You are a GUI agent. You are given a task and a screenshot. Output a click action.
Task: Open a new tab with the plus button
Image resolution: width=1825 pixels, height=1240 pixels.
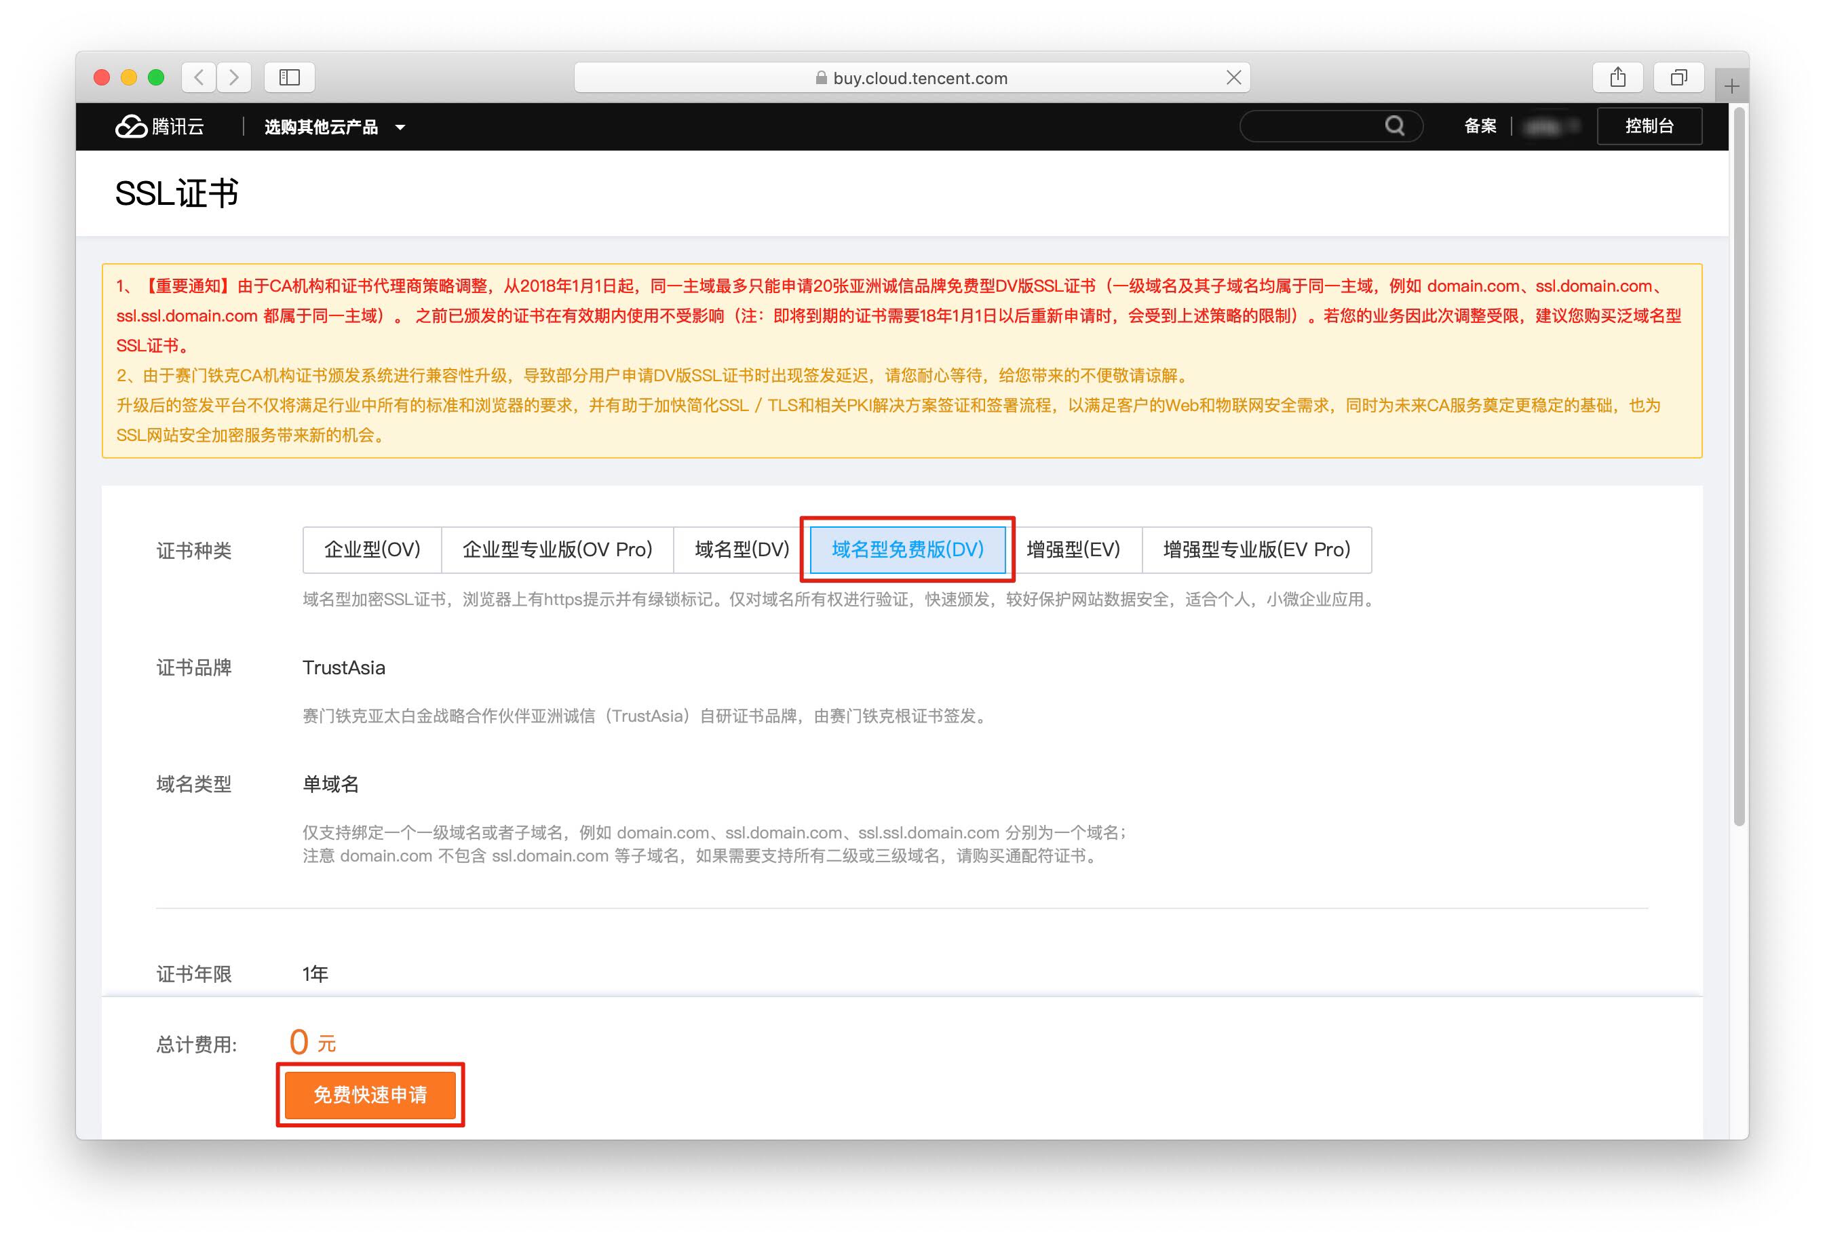1731,85
